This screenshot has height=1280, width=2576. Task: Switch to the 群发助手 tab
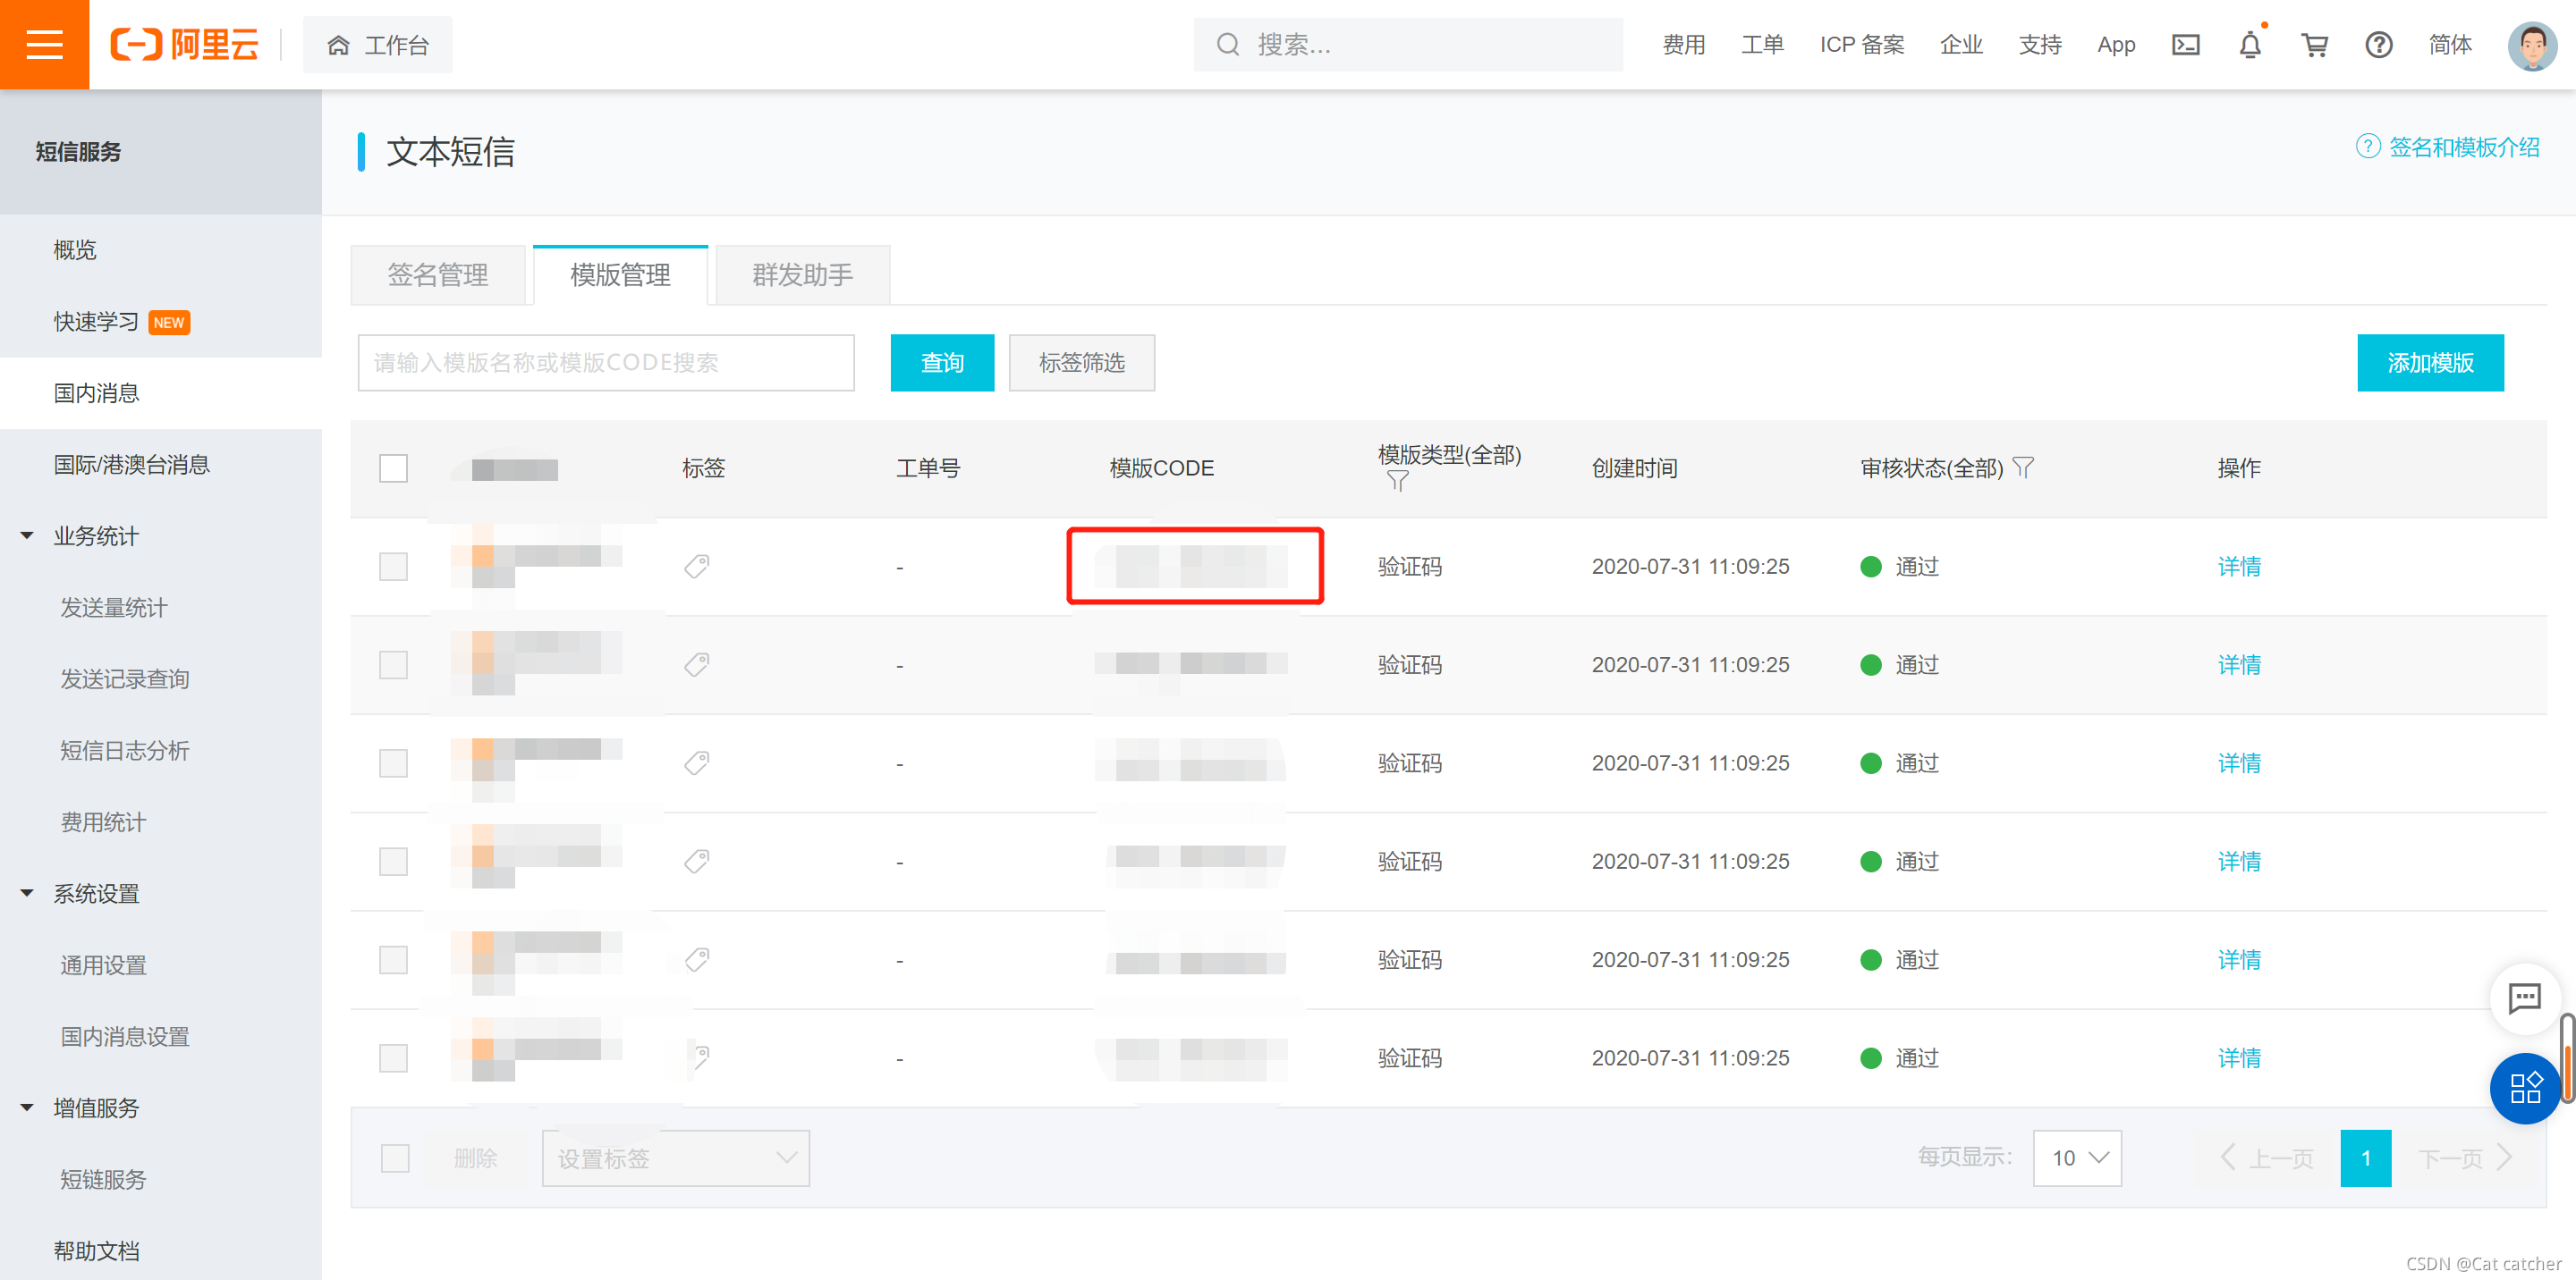pos(803,274)
